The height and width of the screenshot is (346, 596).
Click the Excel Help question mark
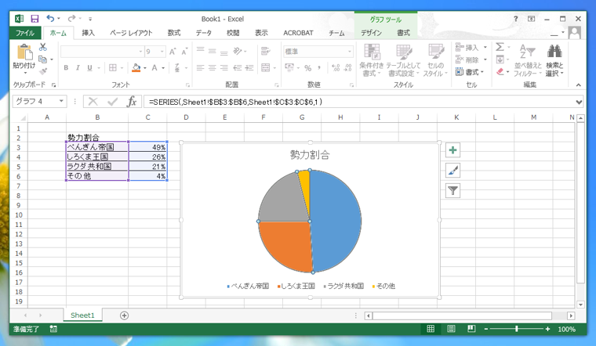point(515,19)
